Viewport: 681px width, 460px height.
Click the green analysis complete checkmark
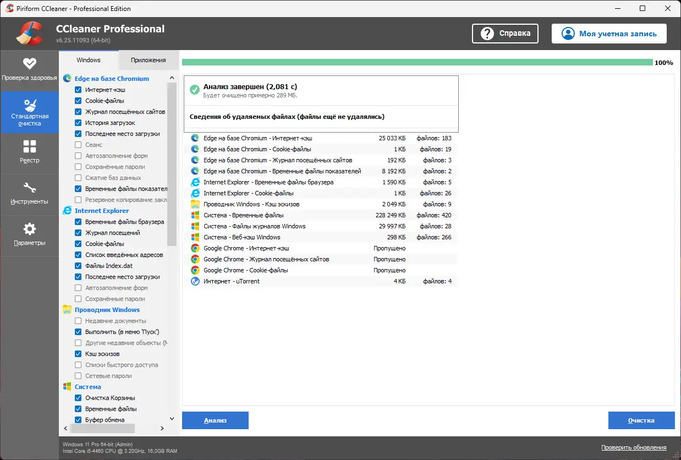194,90
